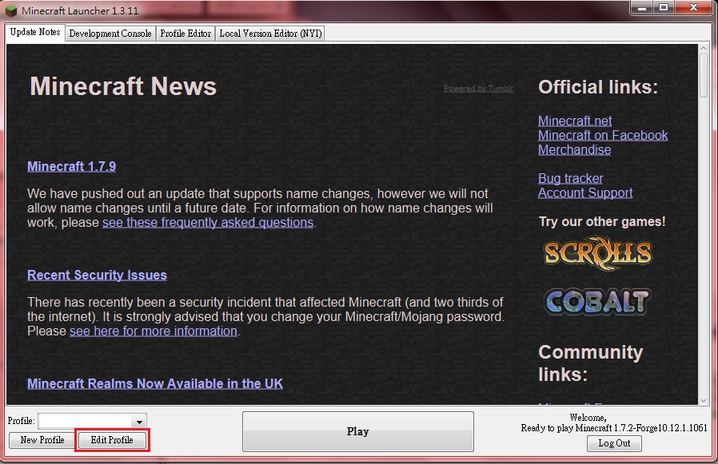This screenshot has width=718, height=464.
Task: Click the 'Minecraft News' heading
Action: tap(123, 86)
